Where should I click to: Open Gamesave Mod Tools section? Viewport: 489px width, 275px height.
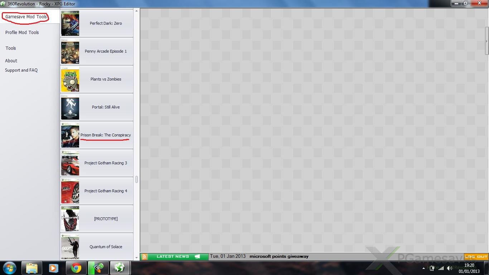click(x=26, y=17)
